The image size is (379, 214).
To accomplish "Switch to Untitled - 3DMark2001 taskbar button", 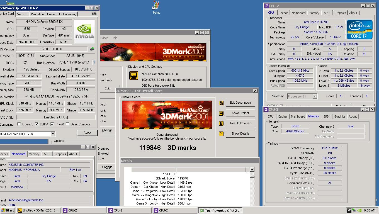I will coord(38,210).
